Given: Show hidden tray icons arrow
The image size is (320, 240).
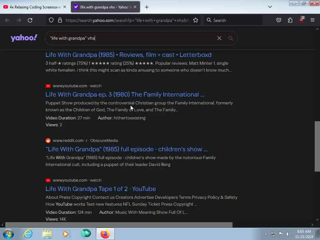Looking at the screenshot, I should point(266,234).
